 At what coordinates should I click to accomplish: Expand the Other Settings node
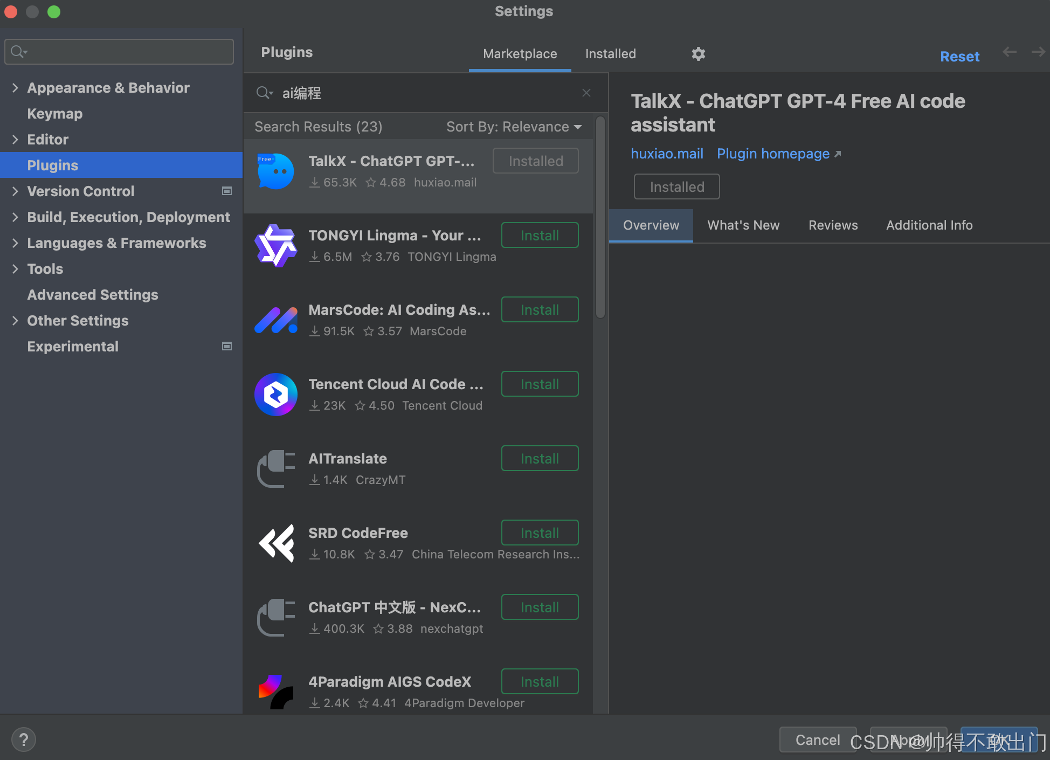(15, 320)
